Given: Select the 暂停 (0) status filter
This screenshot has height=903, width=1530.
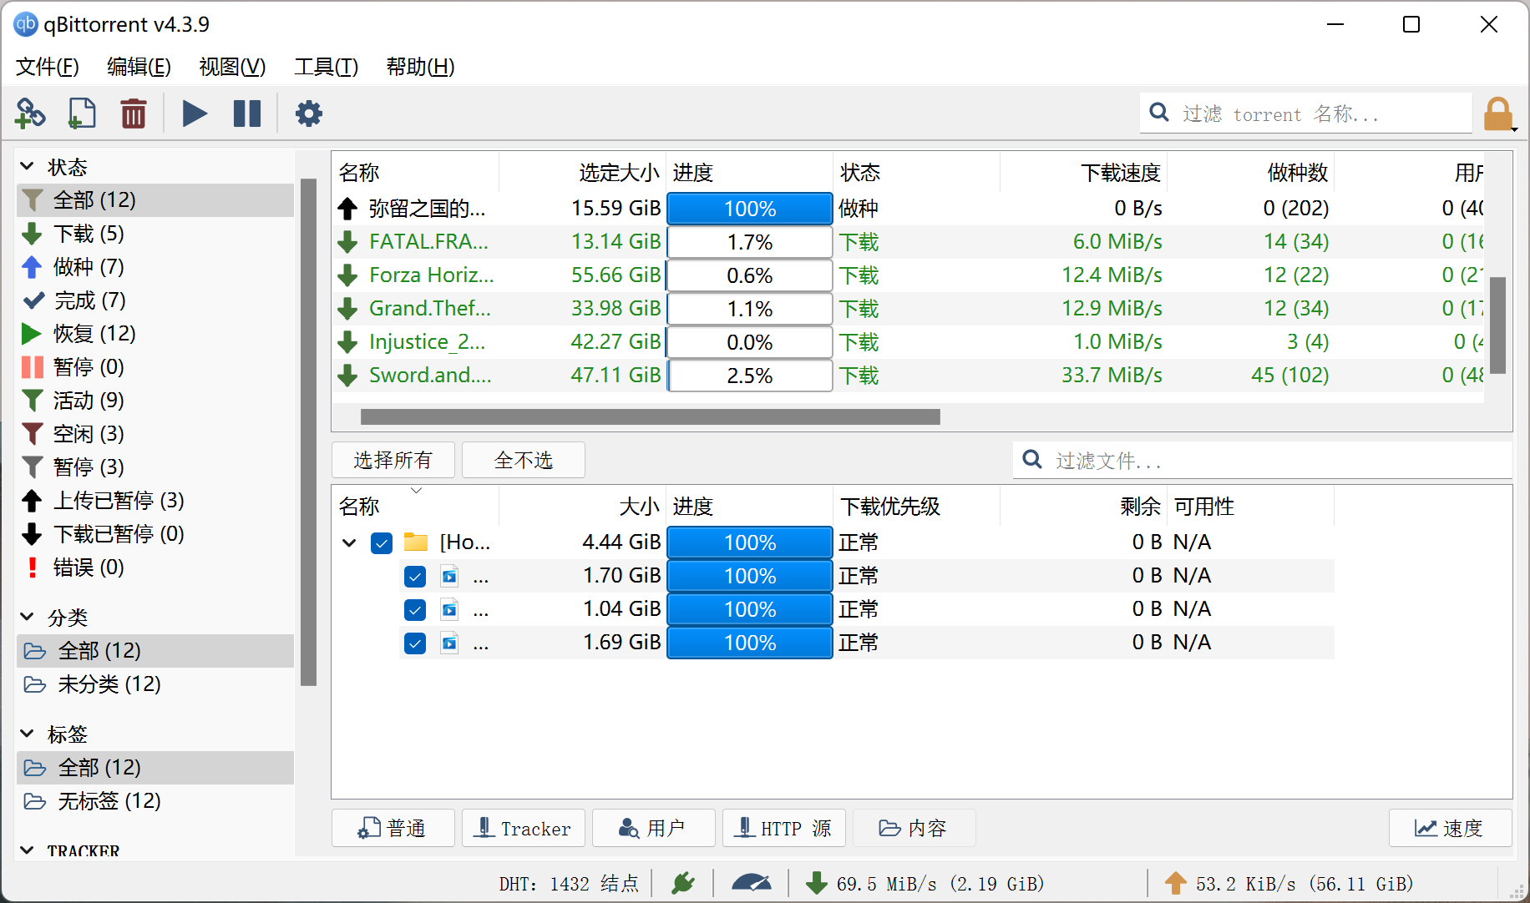Looking at the screenshot, I should pyautogui.click(x=155, y=367).
